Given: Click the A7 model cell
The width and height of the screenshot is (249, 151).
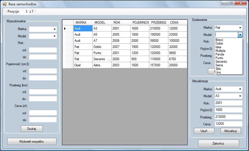Looking at the screenshot, I should click(102, 41).
